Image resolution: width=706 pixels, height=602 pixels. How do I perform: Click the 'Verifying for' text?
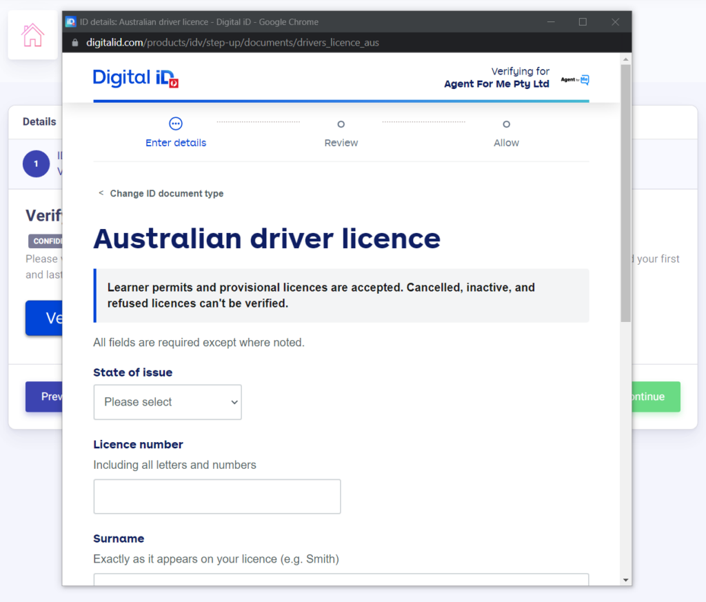point(521,71)
